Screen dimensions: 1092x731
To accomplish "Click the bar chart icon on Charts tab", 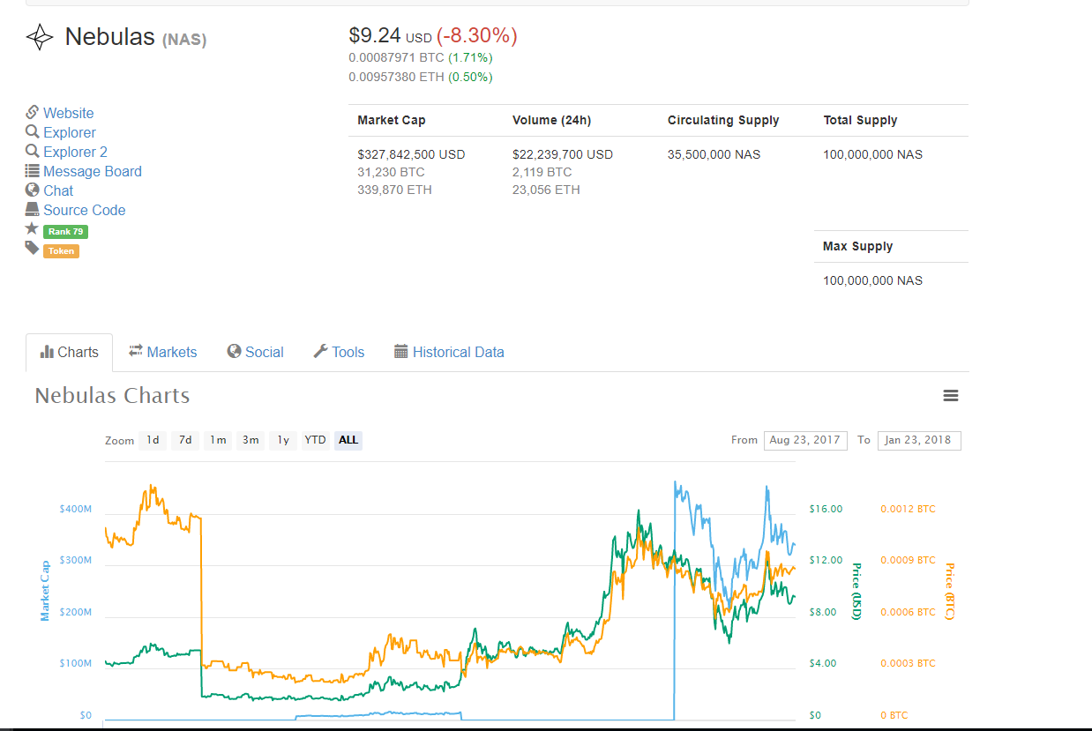I will point(48,352).
